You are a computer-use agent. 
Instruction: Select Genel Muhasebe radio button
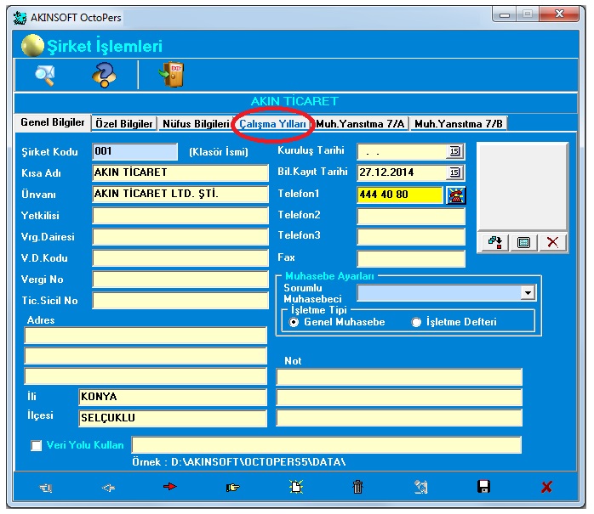click(x=294, y=322)
